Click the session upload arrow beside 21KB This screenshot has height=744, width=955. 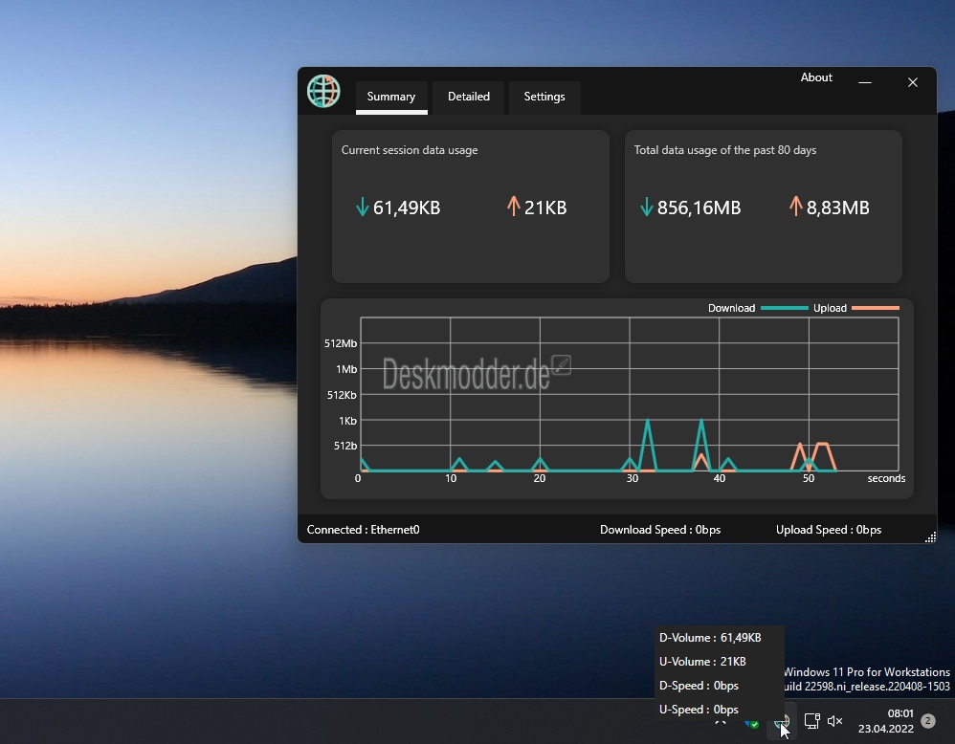[514, 207]
